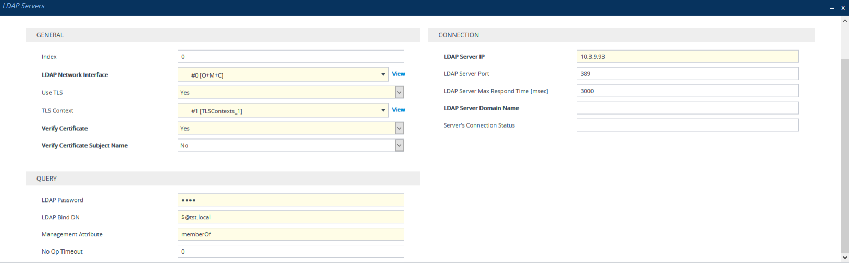The width and height of the screenshot is (849, 265).
Task: Click the vertical scrollbar thumb
Action: (845, 156)
